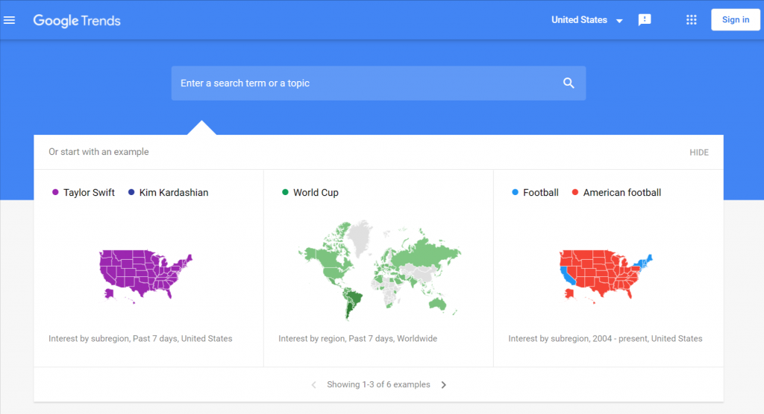This screenshot has width=764, height=414.
Task: Click the Taylor Swift label
Action: [89, 193]
